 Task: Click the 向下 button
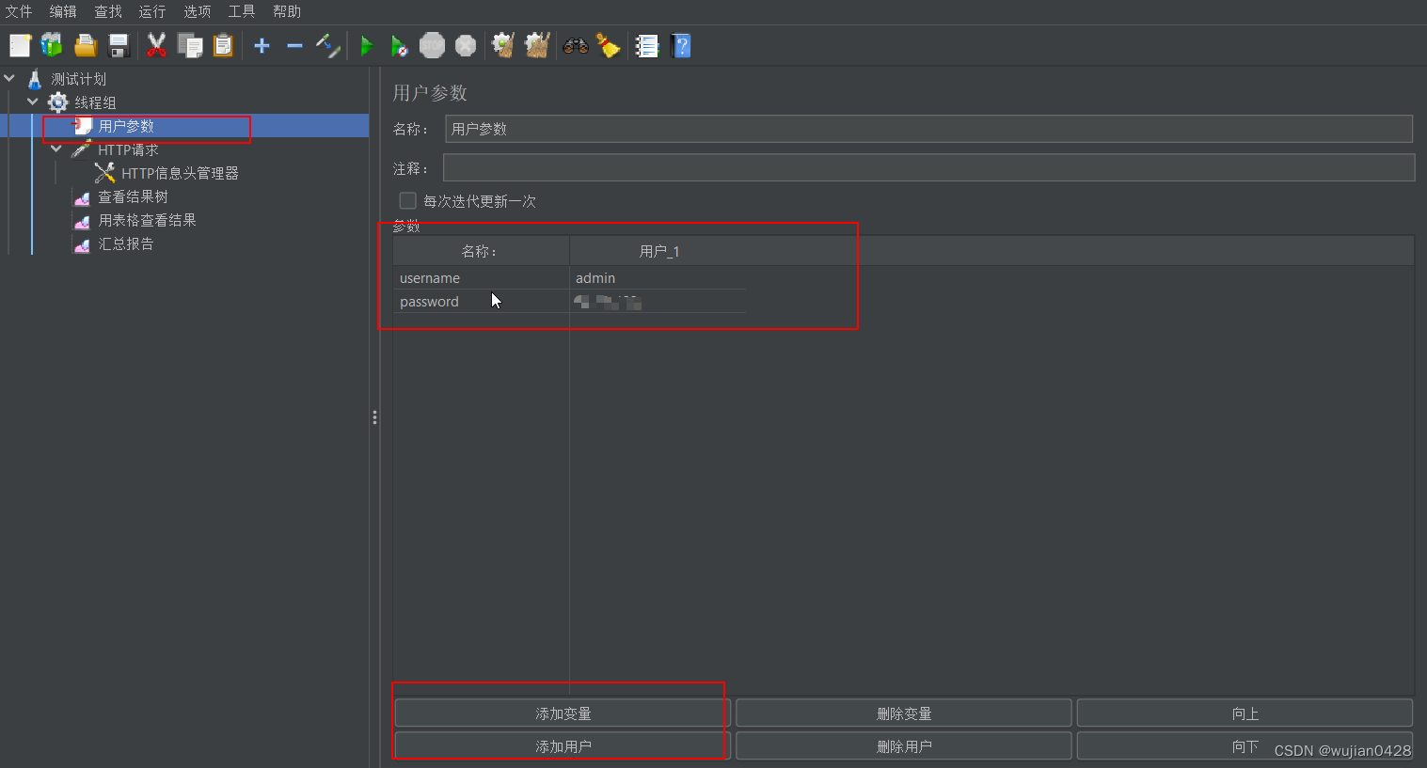pos(1245,746)
